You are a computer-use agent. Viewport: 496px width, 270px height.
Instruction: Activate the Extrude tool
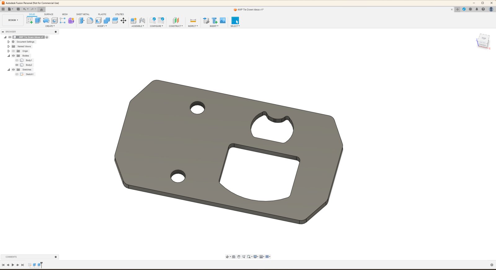click(38, 20)
